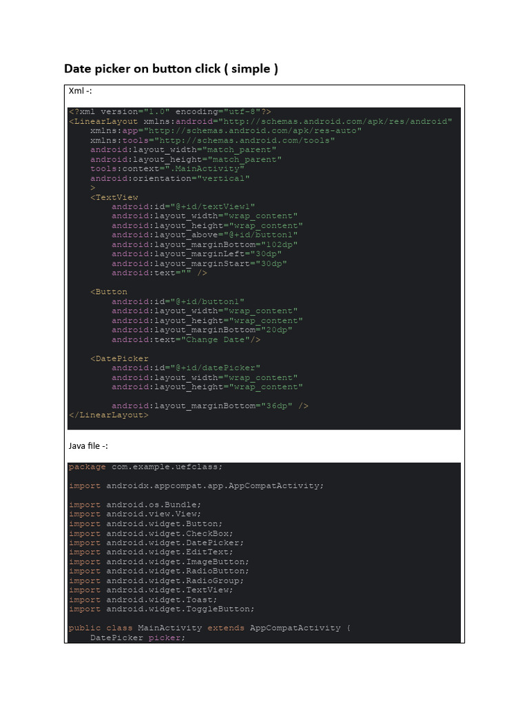Click the 'Change Date' text attribute line
Viewport: 529px width, 705px height.
coord(186,339)
